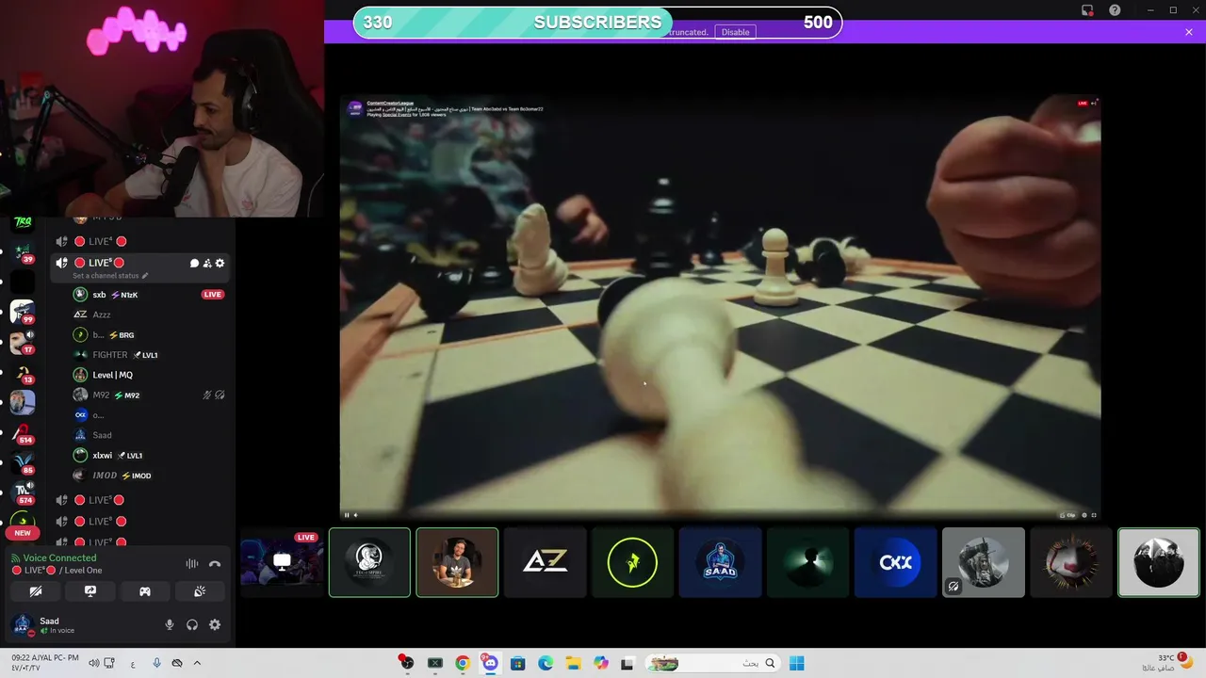Select the live stream thumbnail tile
Screen dimensions: 1206x678
[282, 562]
